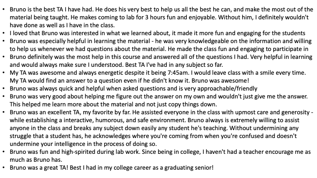
Task: Click 'This helped me learn more' line
Action: tap(113, 104)
